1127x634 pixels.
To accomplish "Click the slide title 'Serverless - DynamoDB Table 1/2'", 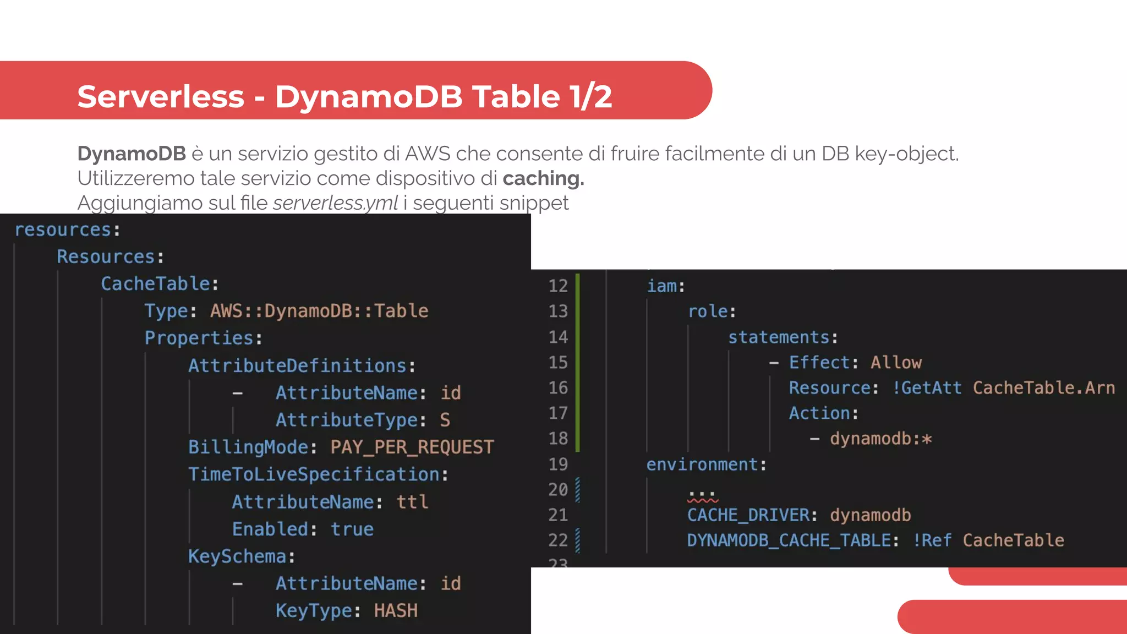I will pyautogui.click(x=344, y=96).
